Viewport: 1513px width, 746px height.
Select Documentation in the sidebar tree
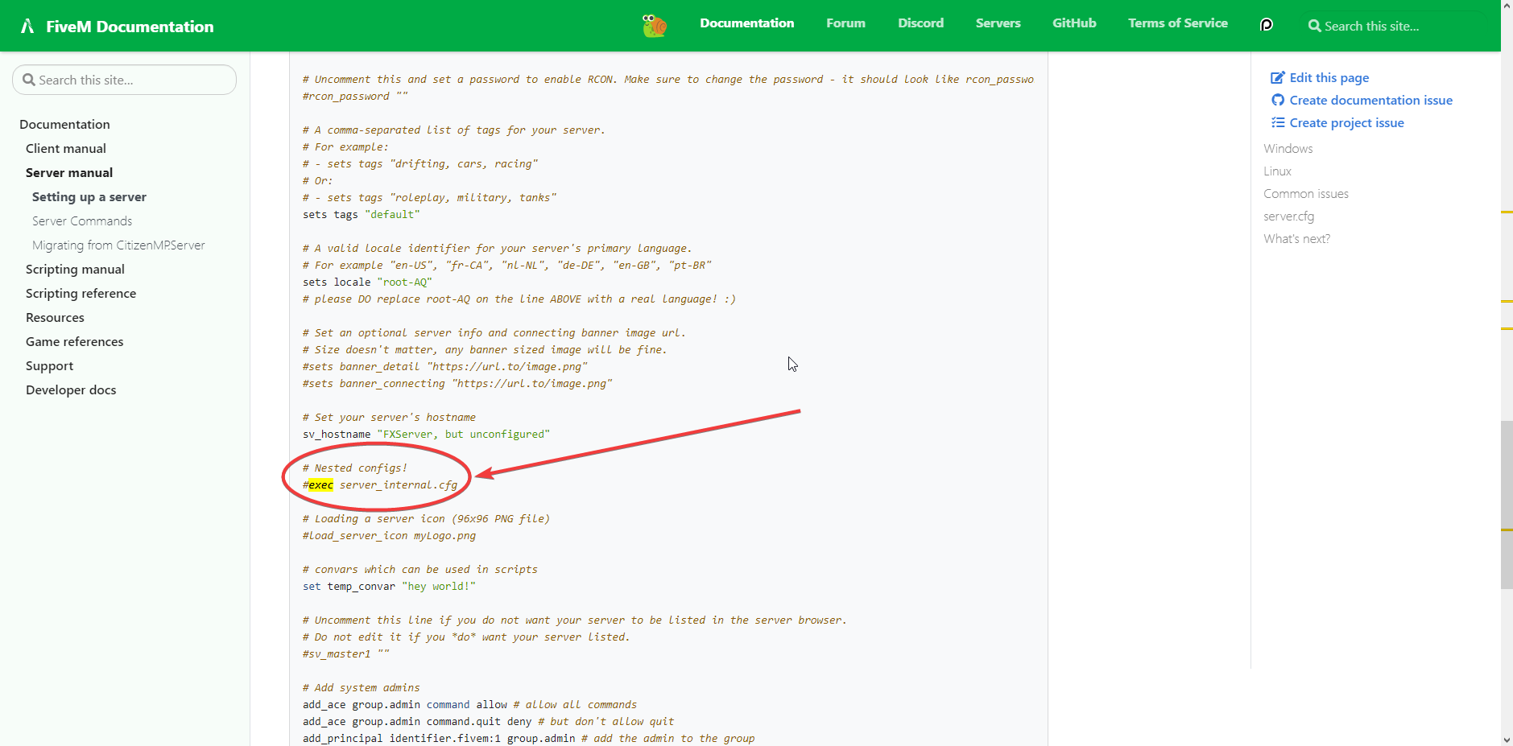[64, 124]
